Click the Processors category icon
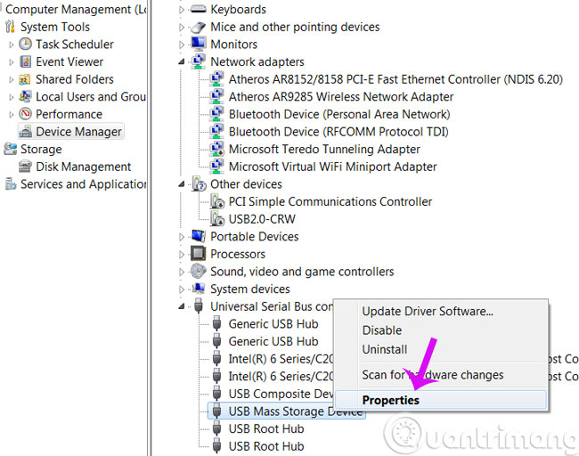Image resolution: width=579 pixels, height=456 pixels. tap(199, 254)
